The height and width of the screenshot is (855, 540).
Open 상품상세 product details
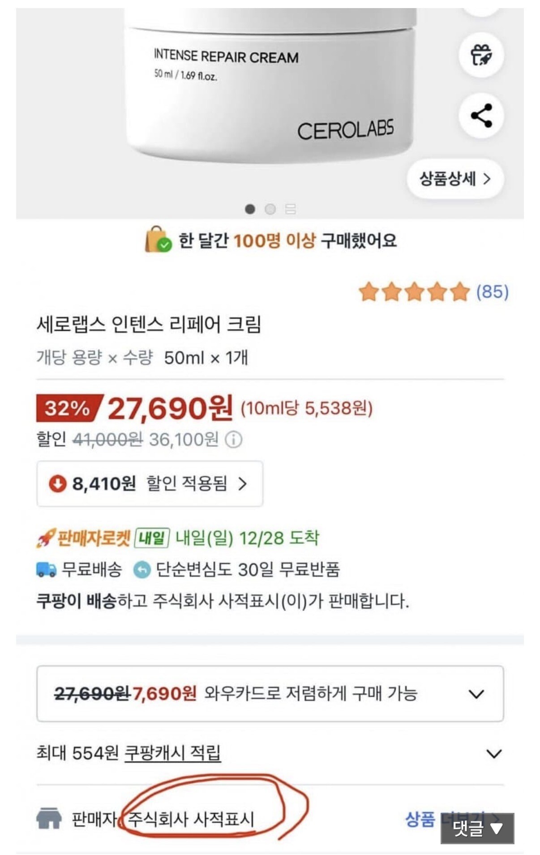(455, 179)
